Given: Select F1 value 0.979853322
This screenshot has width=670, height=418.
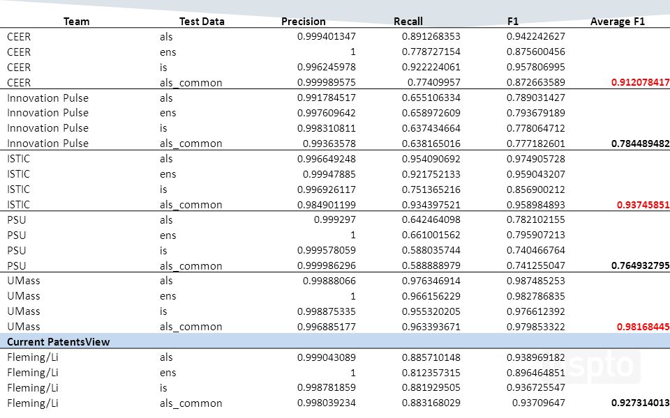Looking at the screenshot, I should click(x=536, y=327).
